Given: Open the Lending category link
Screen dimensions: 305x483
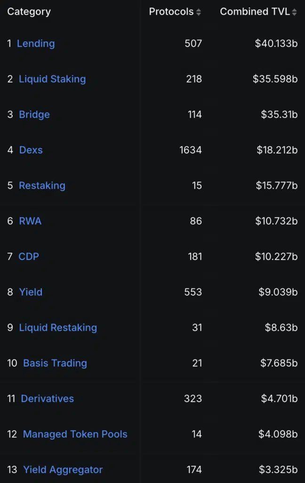Looking at the screenshot, I should pyautogui.click(x=36, y=43).
